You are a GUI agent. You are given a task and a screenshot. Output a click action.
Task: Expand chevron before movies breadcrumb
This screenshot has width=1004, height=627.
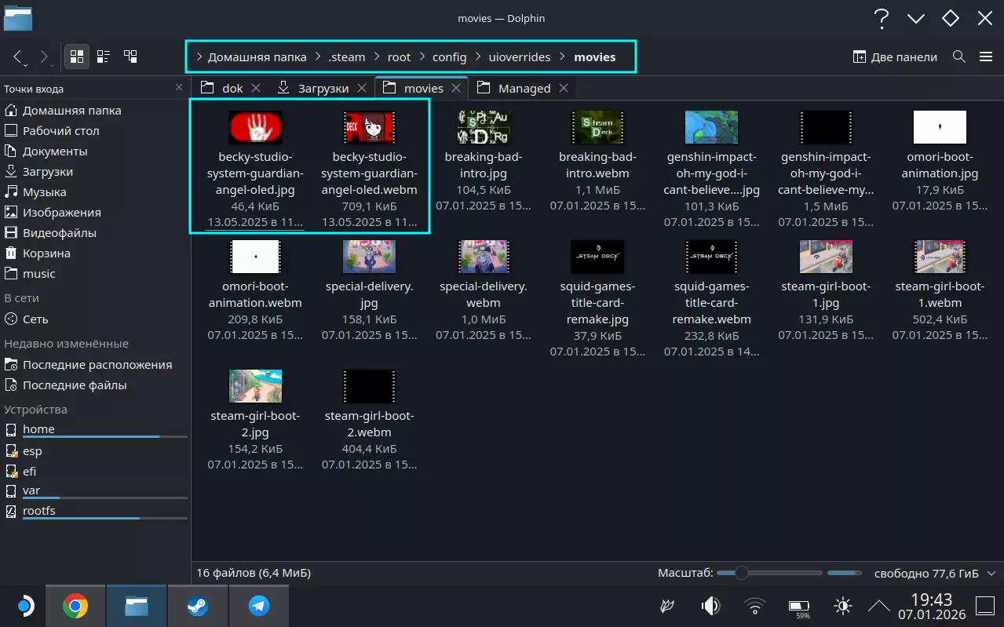tap(563, 57)
